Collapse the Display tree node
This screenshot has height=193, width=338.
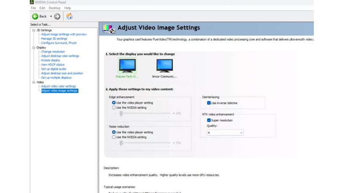pyautogui.click(x=33, y=48)
